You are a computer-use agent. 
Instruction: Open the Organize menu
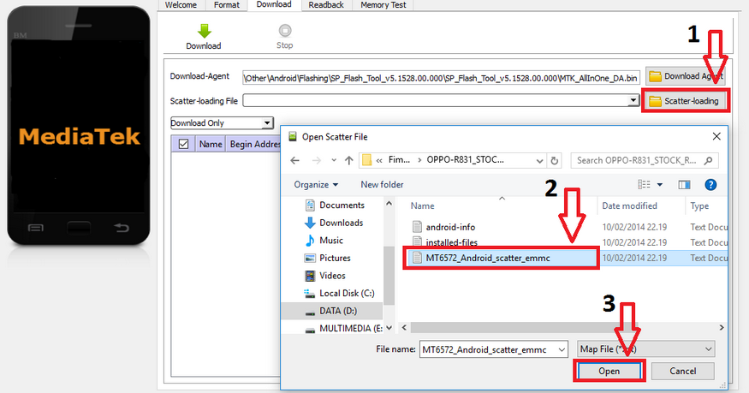tap(316, 184)
